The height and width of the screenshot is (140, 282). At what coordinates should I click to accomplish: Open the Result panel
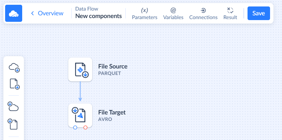pyautogui.click(x=230, y=14)
